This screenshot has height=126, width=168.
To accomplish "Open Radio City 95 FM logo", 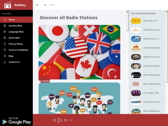I will pos(136,102).
